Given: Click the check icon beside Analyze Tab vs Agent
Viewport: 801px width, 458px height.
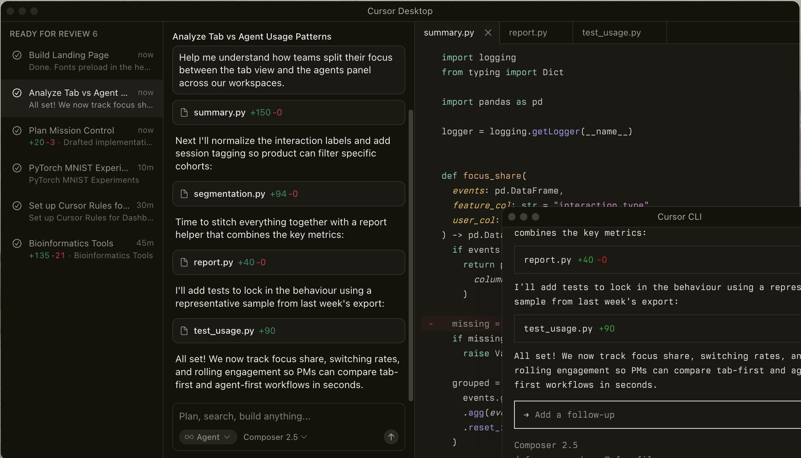Looking at the screenshot, I should pyautogui.click(x=17, y=93).
